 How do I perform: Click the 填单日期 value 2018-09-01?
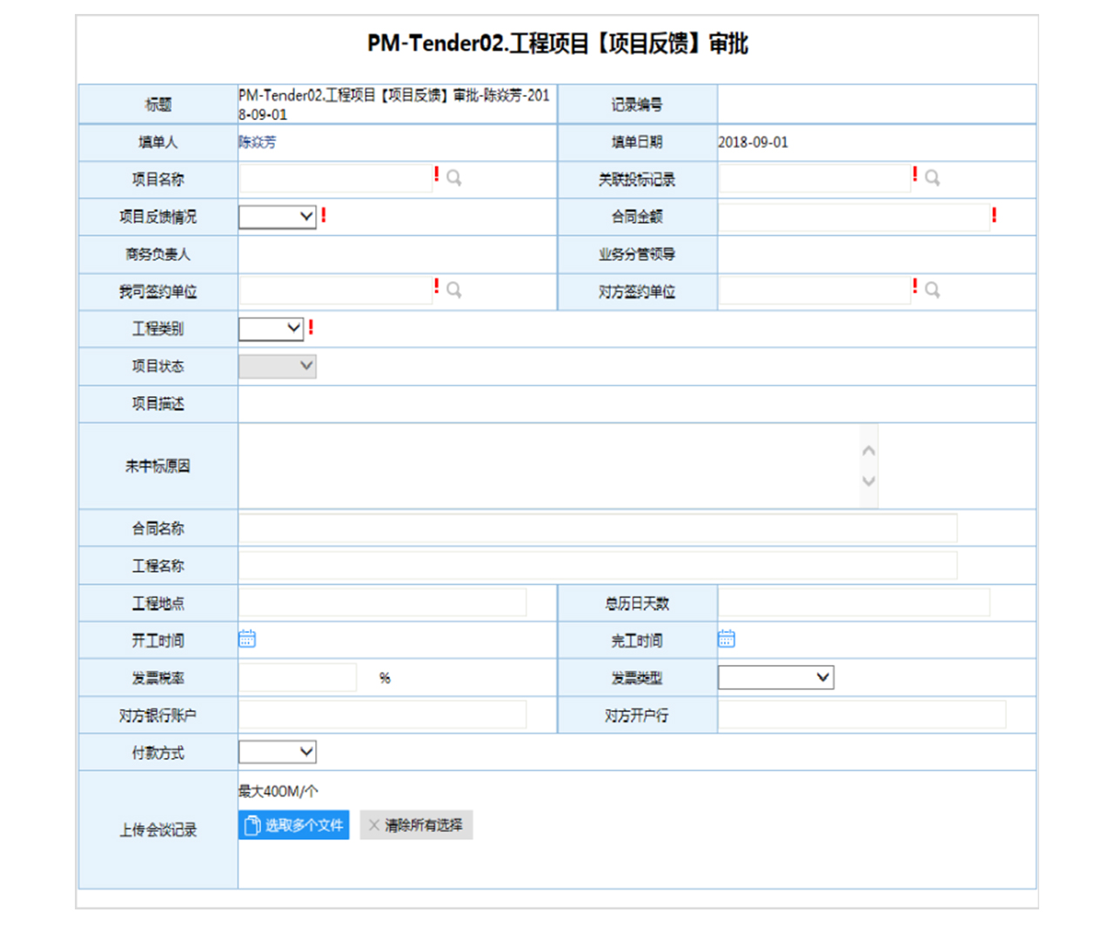753,142
